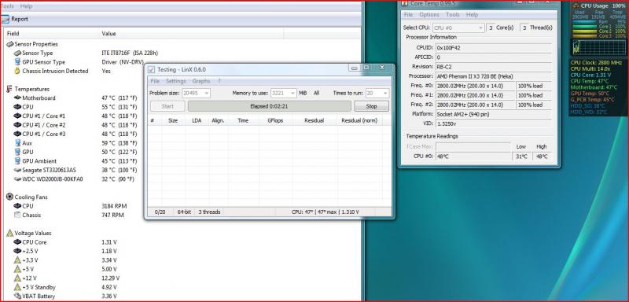Open the Options menu in Core Temp
The width and height of the screenshot is (629, 302).
pos(429,14)
